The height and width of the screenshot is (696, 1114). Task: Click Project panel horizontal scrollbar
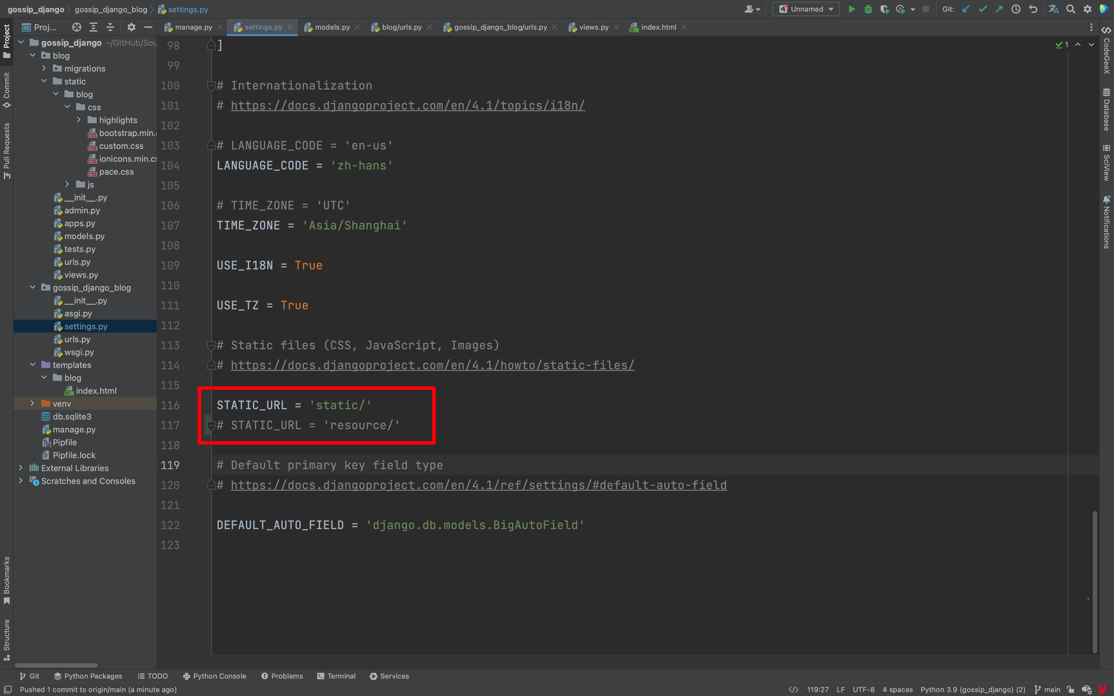56,665
